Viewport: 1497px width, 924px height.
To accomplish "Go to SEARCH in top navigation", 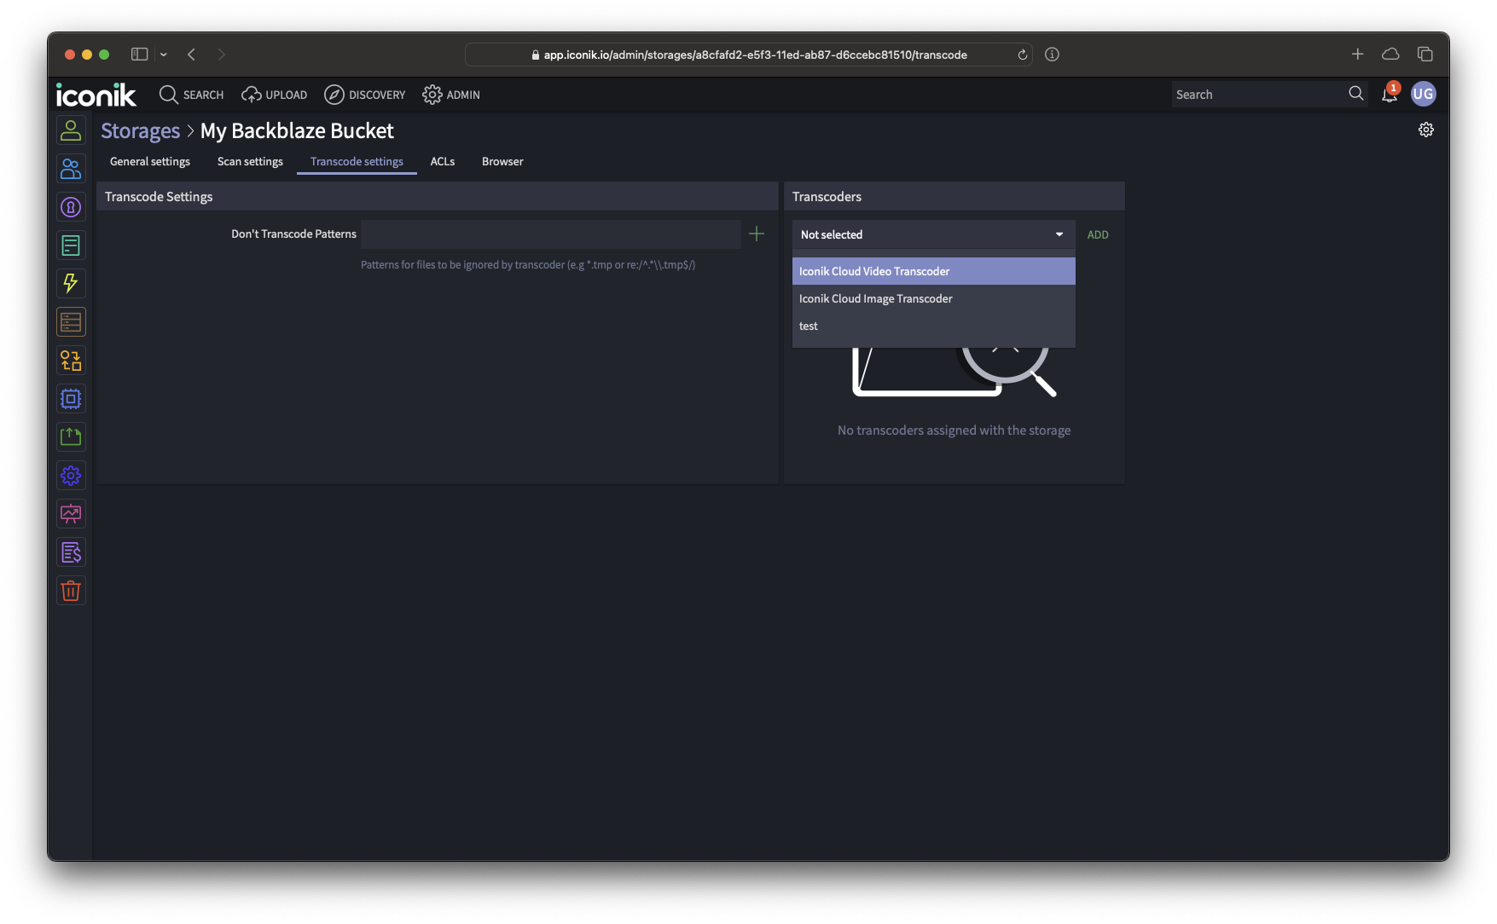I will pos(191,95).
